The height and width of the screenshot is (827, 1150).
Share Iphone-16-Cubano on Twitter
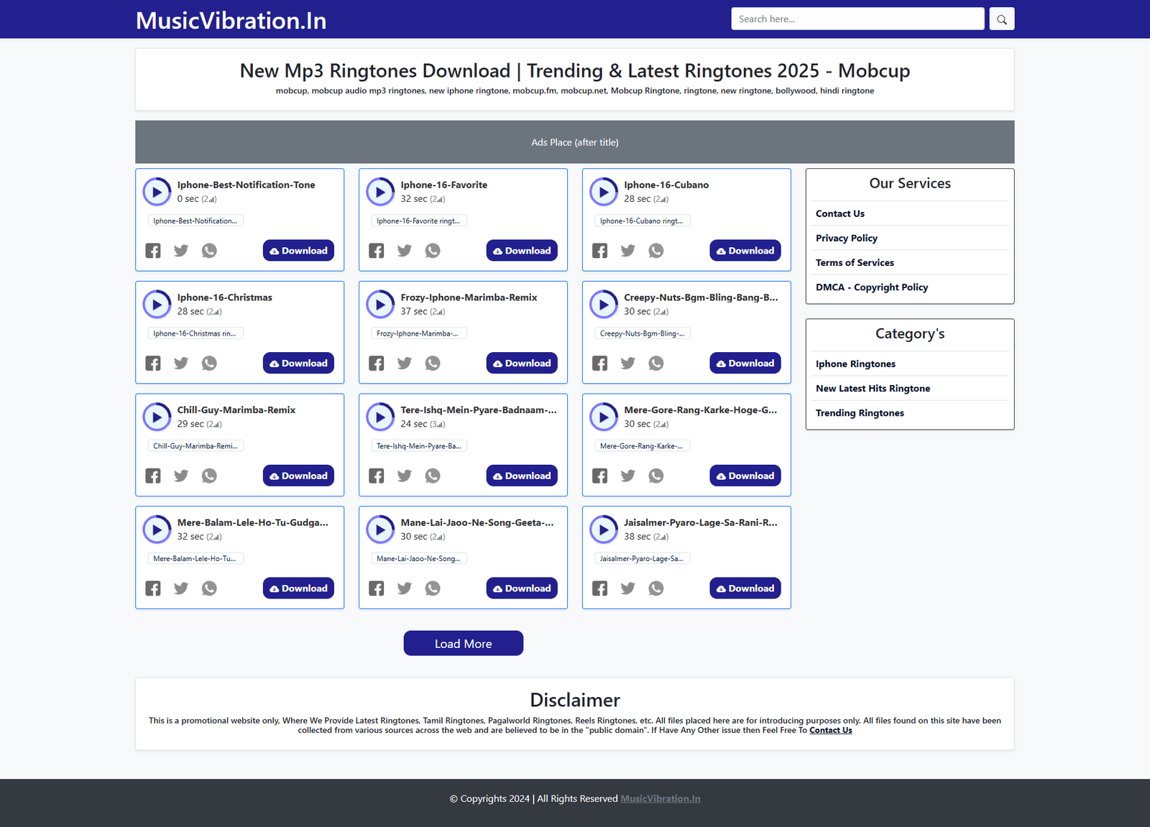click(x=627, y=251)
